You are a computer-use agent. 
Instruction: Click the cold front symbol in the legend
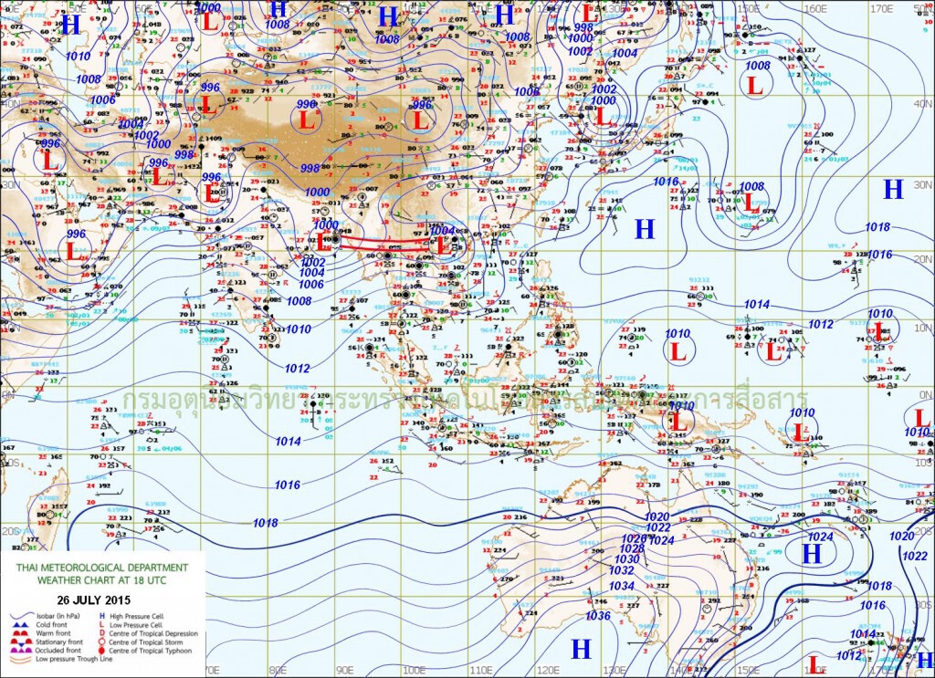21,625
